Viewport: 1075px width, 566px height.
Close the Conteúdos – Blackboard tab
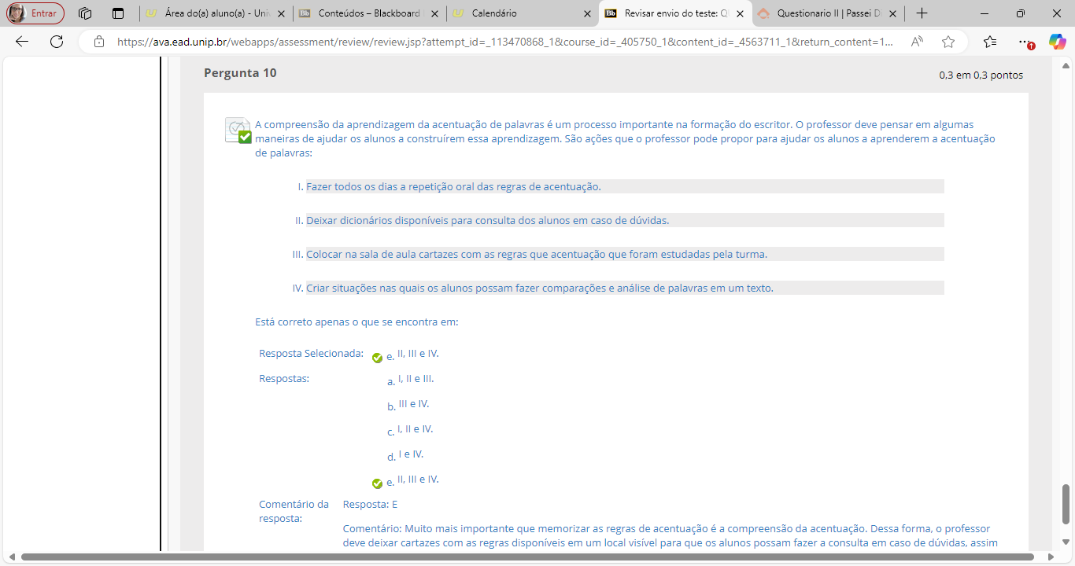point(434,13)
